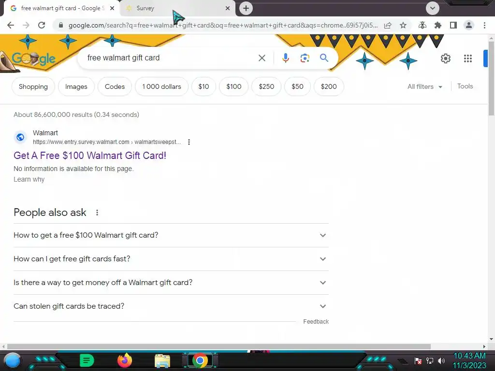Open a new tab
The width and height of the screenshot is (495, 371).
point(246,8)
